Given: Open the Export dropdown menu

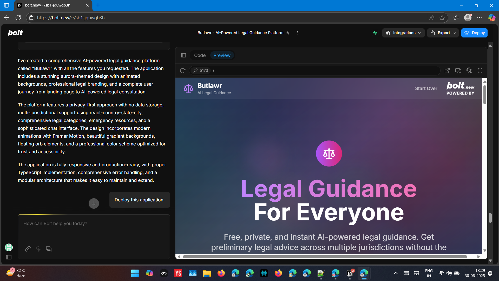Looking at the screenshot, I should click(x=443, y=33).
